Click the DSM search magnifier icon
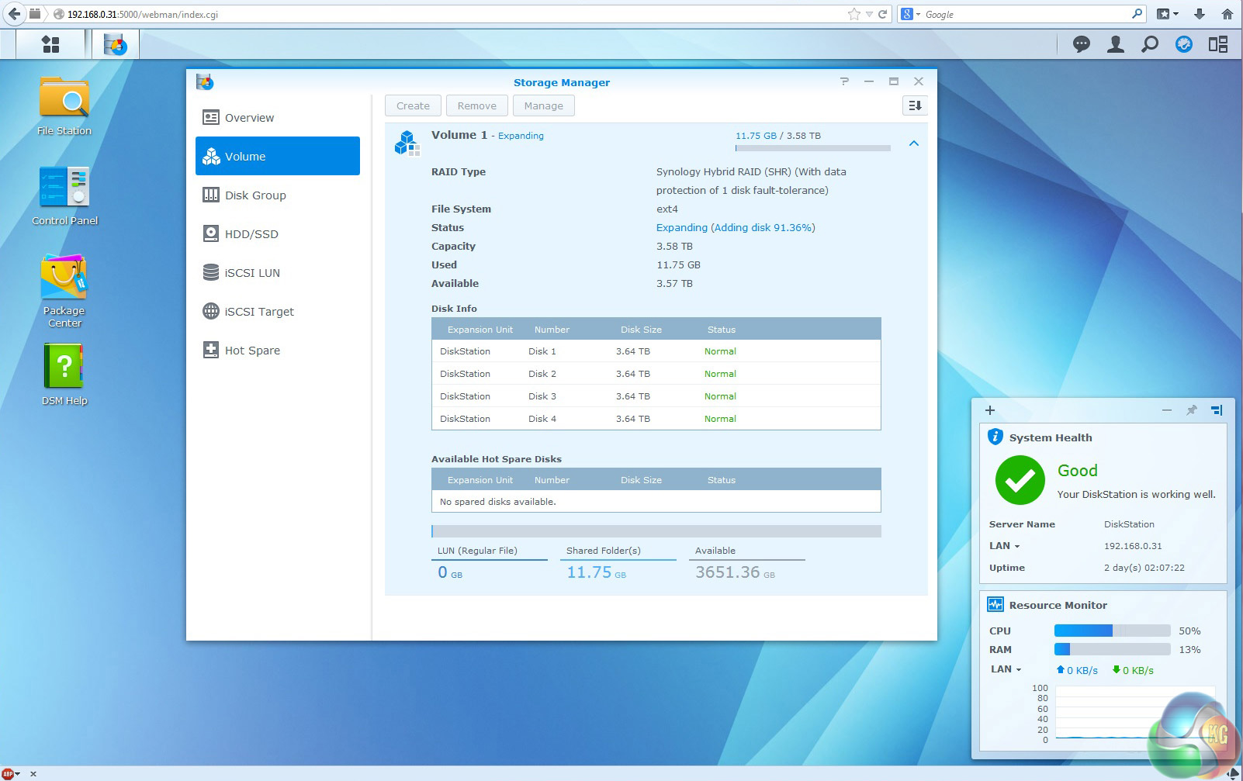Viewport: 1243px width, 781px height. 1149,44
